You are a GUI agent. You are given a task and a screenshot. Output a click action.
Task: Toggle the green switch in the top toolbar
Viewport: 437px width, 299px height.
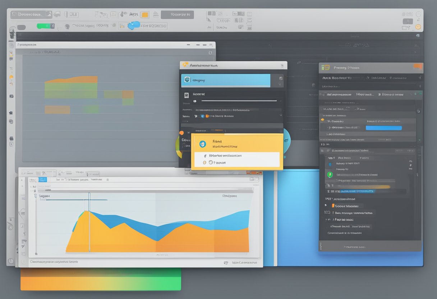45,26
